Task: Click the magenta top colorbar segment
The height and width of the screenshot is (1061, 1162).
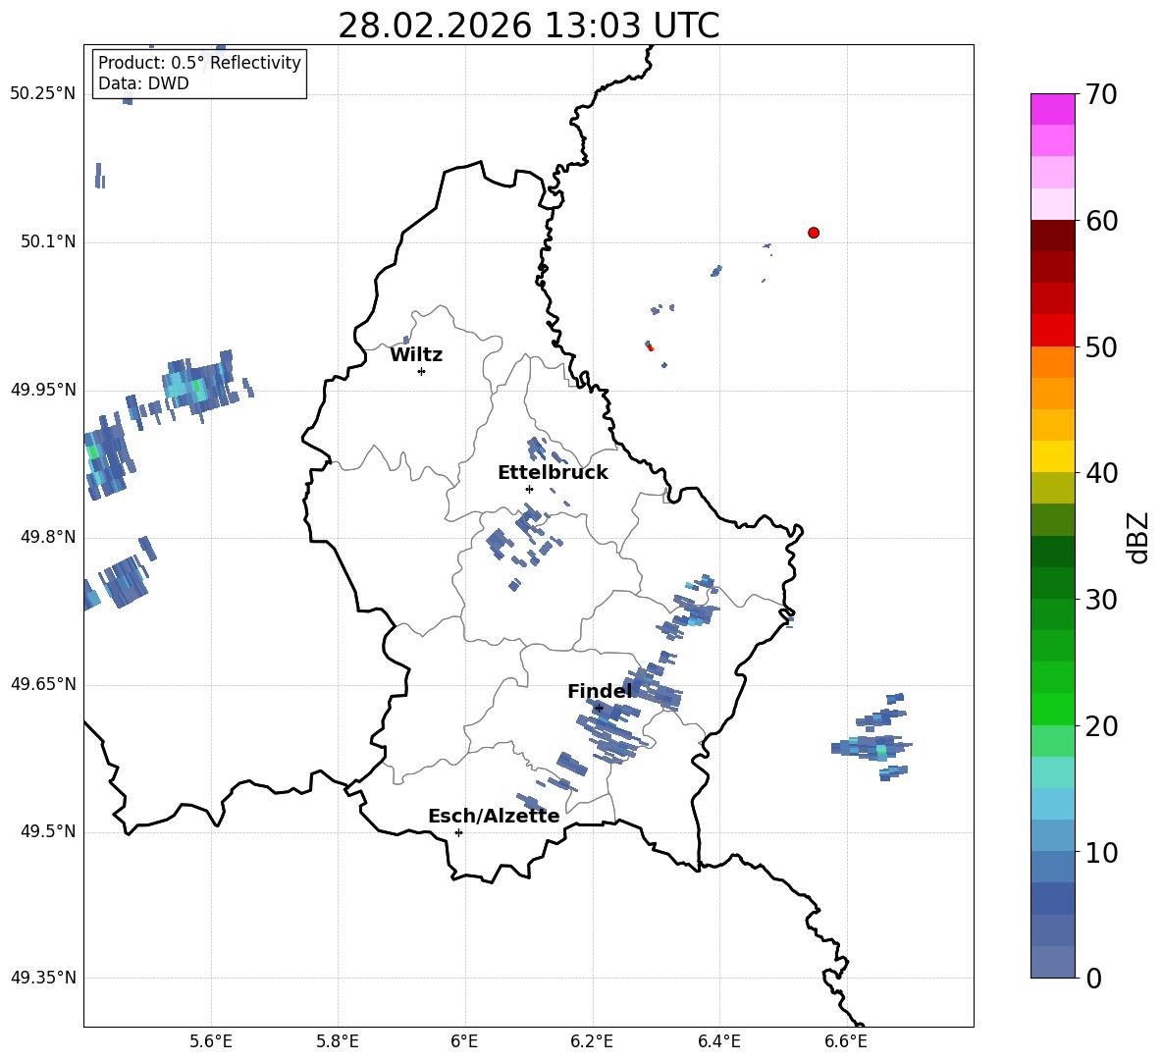Action: (1052, 109)
